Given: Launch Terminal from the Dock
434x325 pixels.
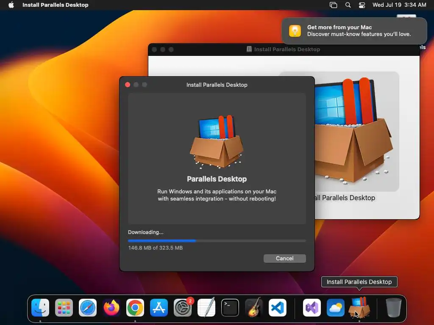Looking at the screenshot, I should pyautogui.click(x=230, y=307).
